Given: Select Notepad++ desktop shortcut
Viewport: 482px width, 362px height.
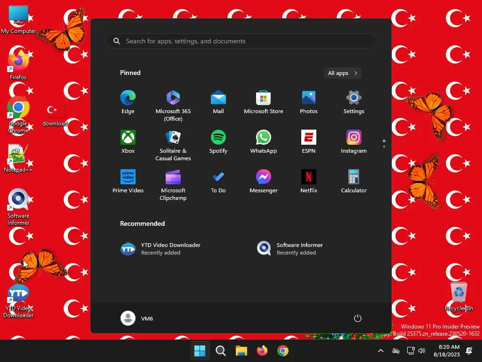Looking at the screenshot, I should tap(18, 157).
